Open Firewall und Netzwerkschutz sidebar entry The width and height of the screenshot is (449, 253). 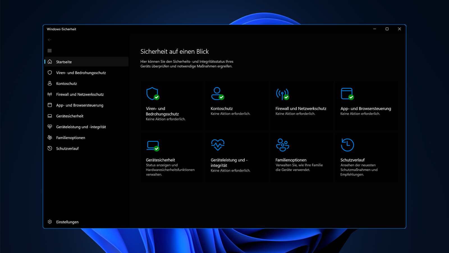point(86,94)
